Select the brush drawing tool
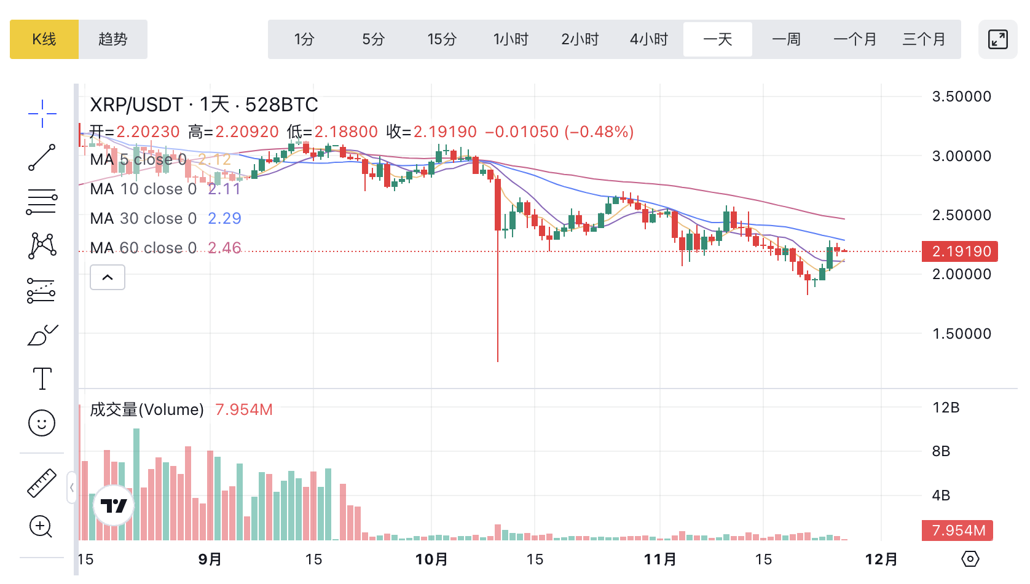Screen dimensions: 1030x584 click(x=42, y=335)
